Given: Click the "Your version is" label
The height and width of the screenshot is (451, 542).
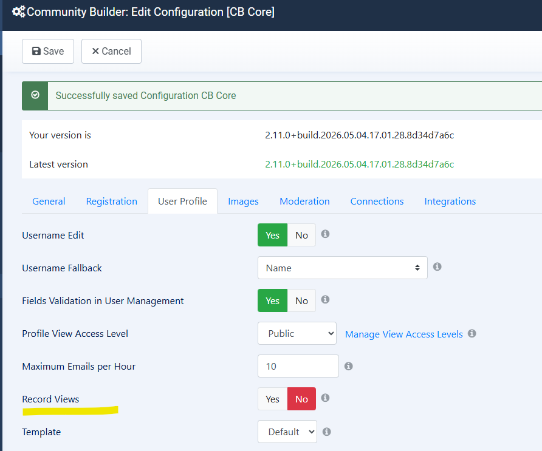Looking at the screenshot, I should coord(60,135).
